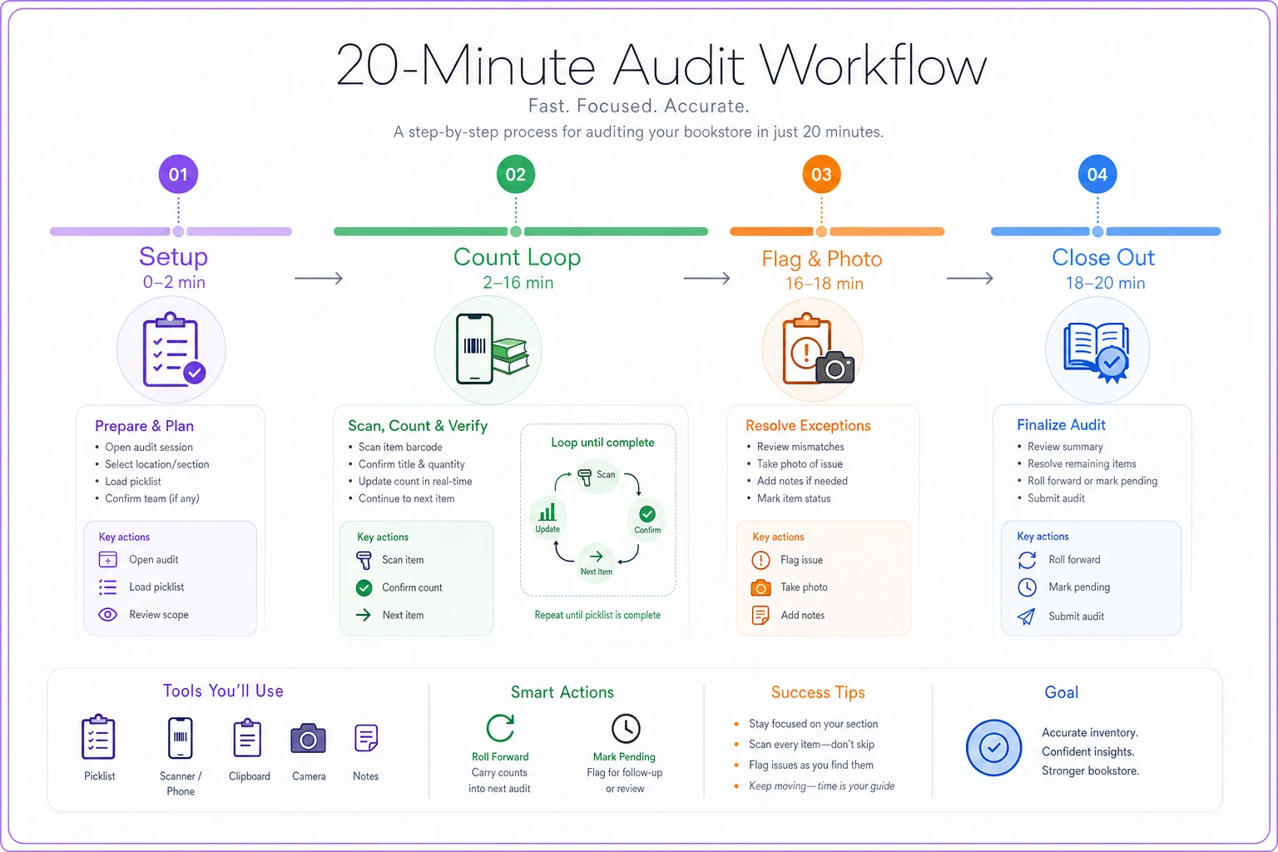The image size is (1278, 852).
Task: Click the orange Flag & Photo timeline bar
Action: click(837, 231)
